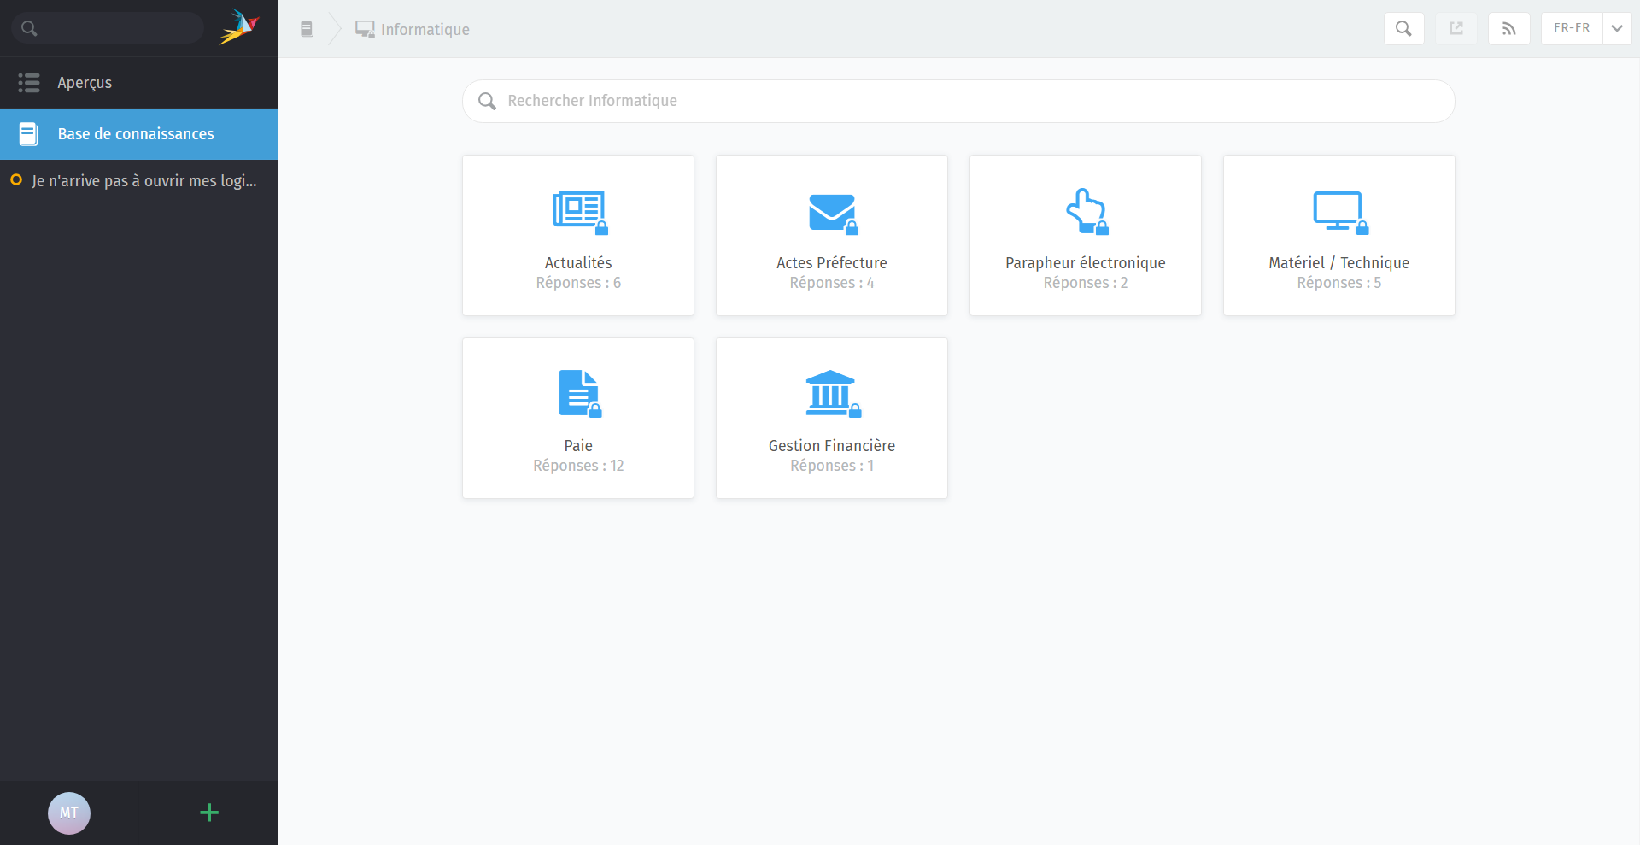Expand the language dropdown arrow

tap(1617, 29)
